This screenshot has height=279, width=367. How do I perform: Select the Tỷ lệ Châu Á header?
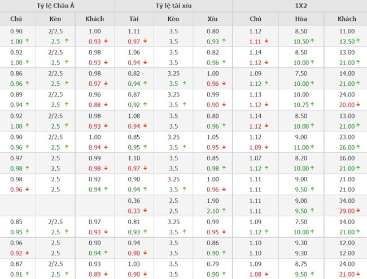(57, 6)
